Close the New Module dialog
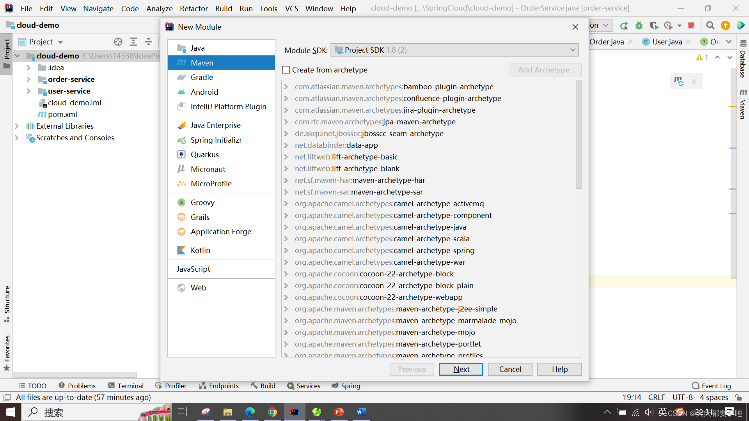The height and width of the screenshot is (421, 749). point(575,27)
